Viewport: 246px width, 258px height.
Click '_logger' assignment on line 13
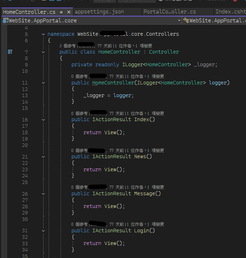(94, 96)
